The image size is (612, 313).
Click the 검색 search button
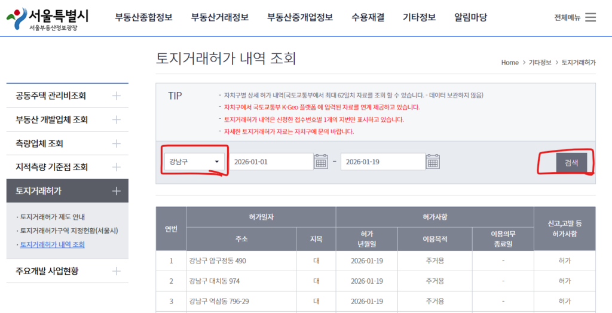(571, 162)
